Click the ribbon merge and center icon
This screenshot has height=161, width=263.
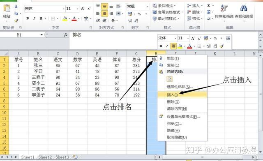(118, 14)
